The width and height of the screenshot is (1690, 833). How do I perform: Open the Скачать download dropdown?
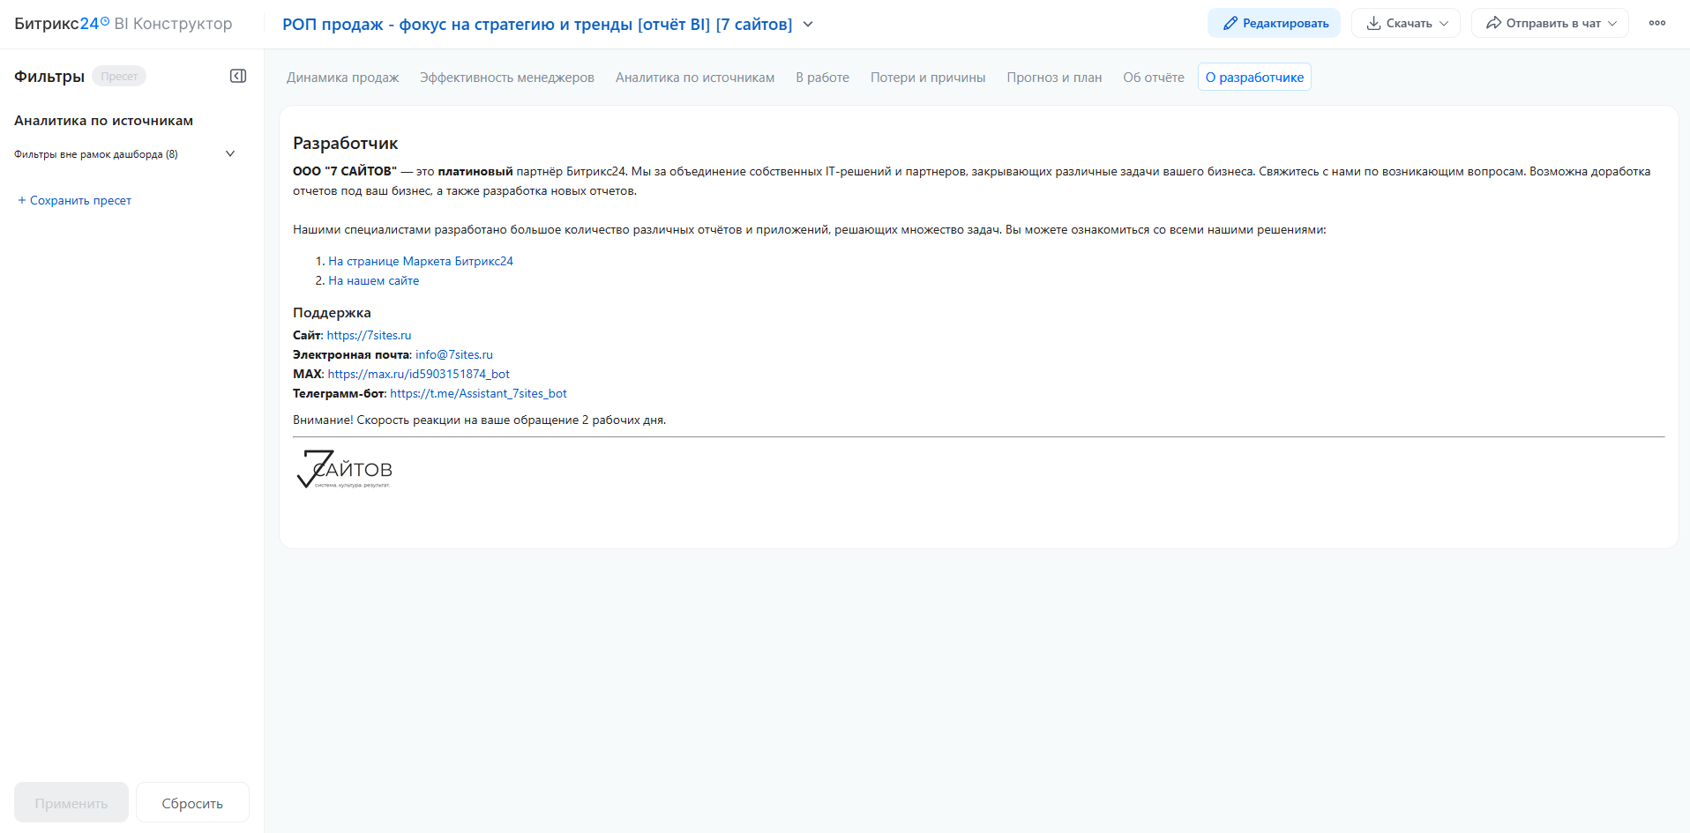[1406, 24]
